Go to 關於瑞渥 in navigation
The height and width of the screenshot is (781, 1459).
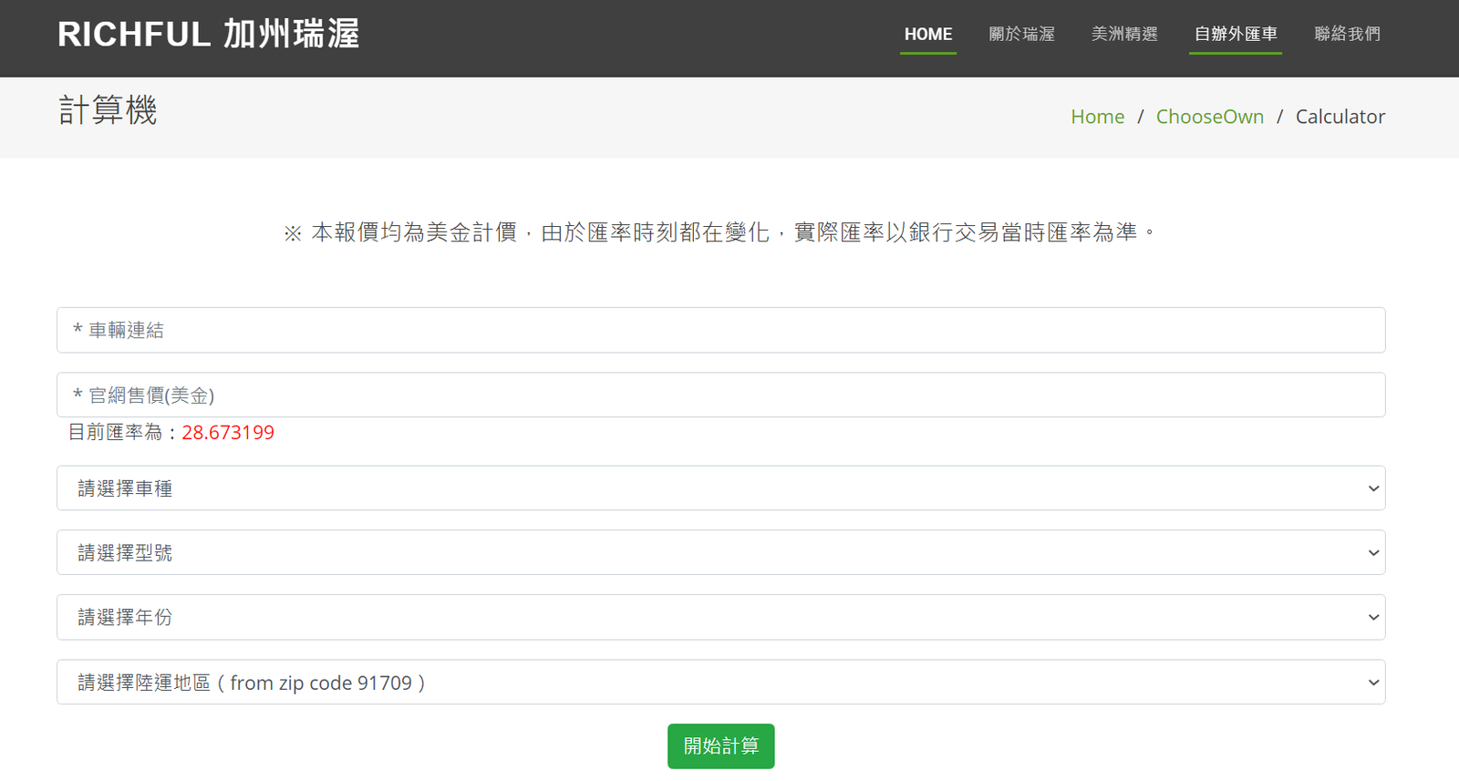pos(1021,35)
